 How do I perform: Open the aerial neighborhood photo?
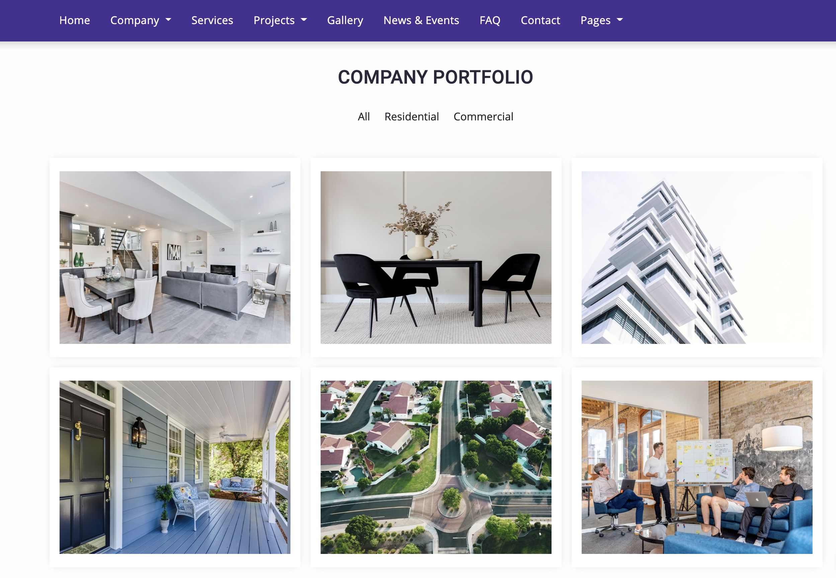[436, 467]
